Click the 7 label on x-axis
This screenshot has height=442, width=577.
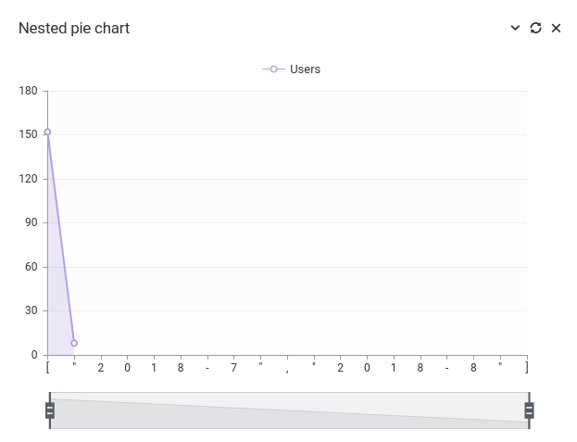[x=233, y=368]
